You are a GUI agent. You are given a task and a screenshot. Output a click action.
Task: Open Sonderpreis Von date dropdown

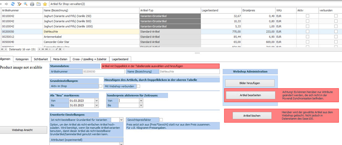point(141,101)
